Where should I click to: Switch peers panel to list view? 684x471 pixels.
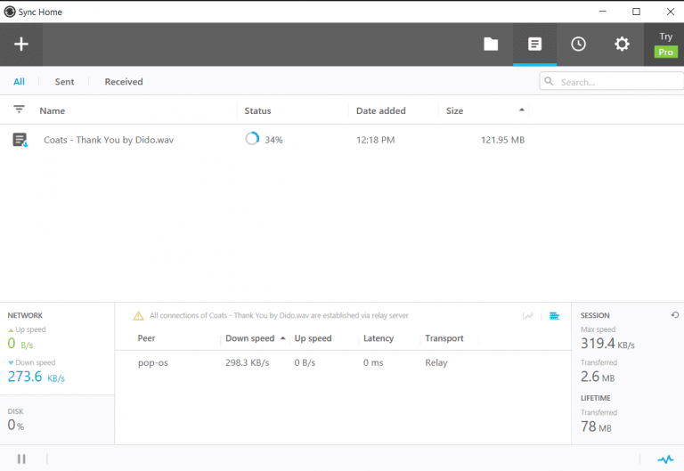click(554, 315)
